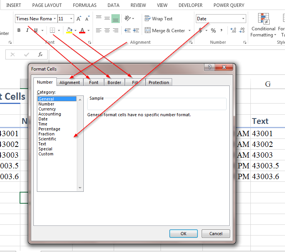Screen dimensions: 285x252
Task: Click OK in the Format Cells dialog
Action: pyautogui.click(x=183, y=234)
